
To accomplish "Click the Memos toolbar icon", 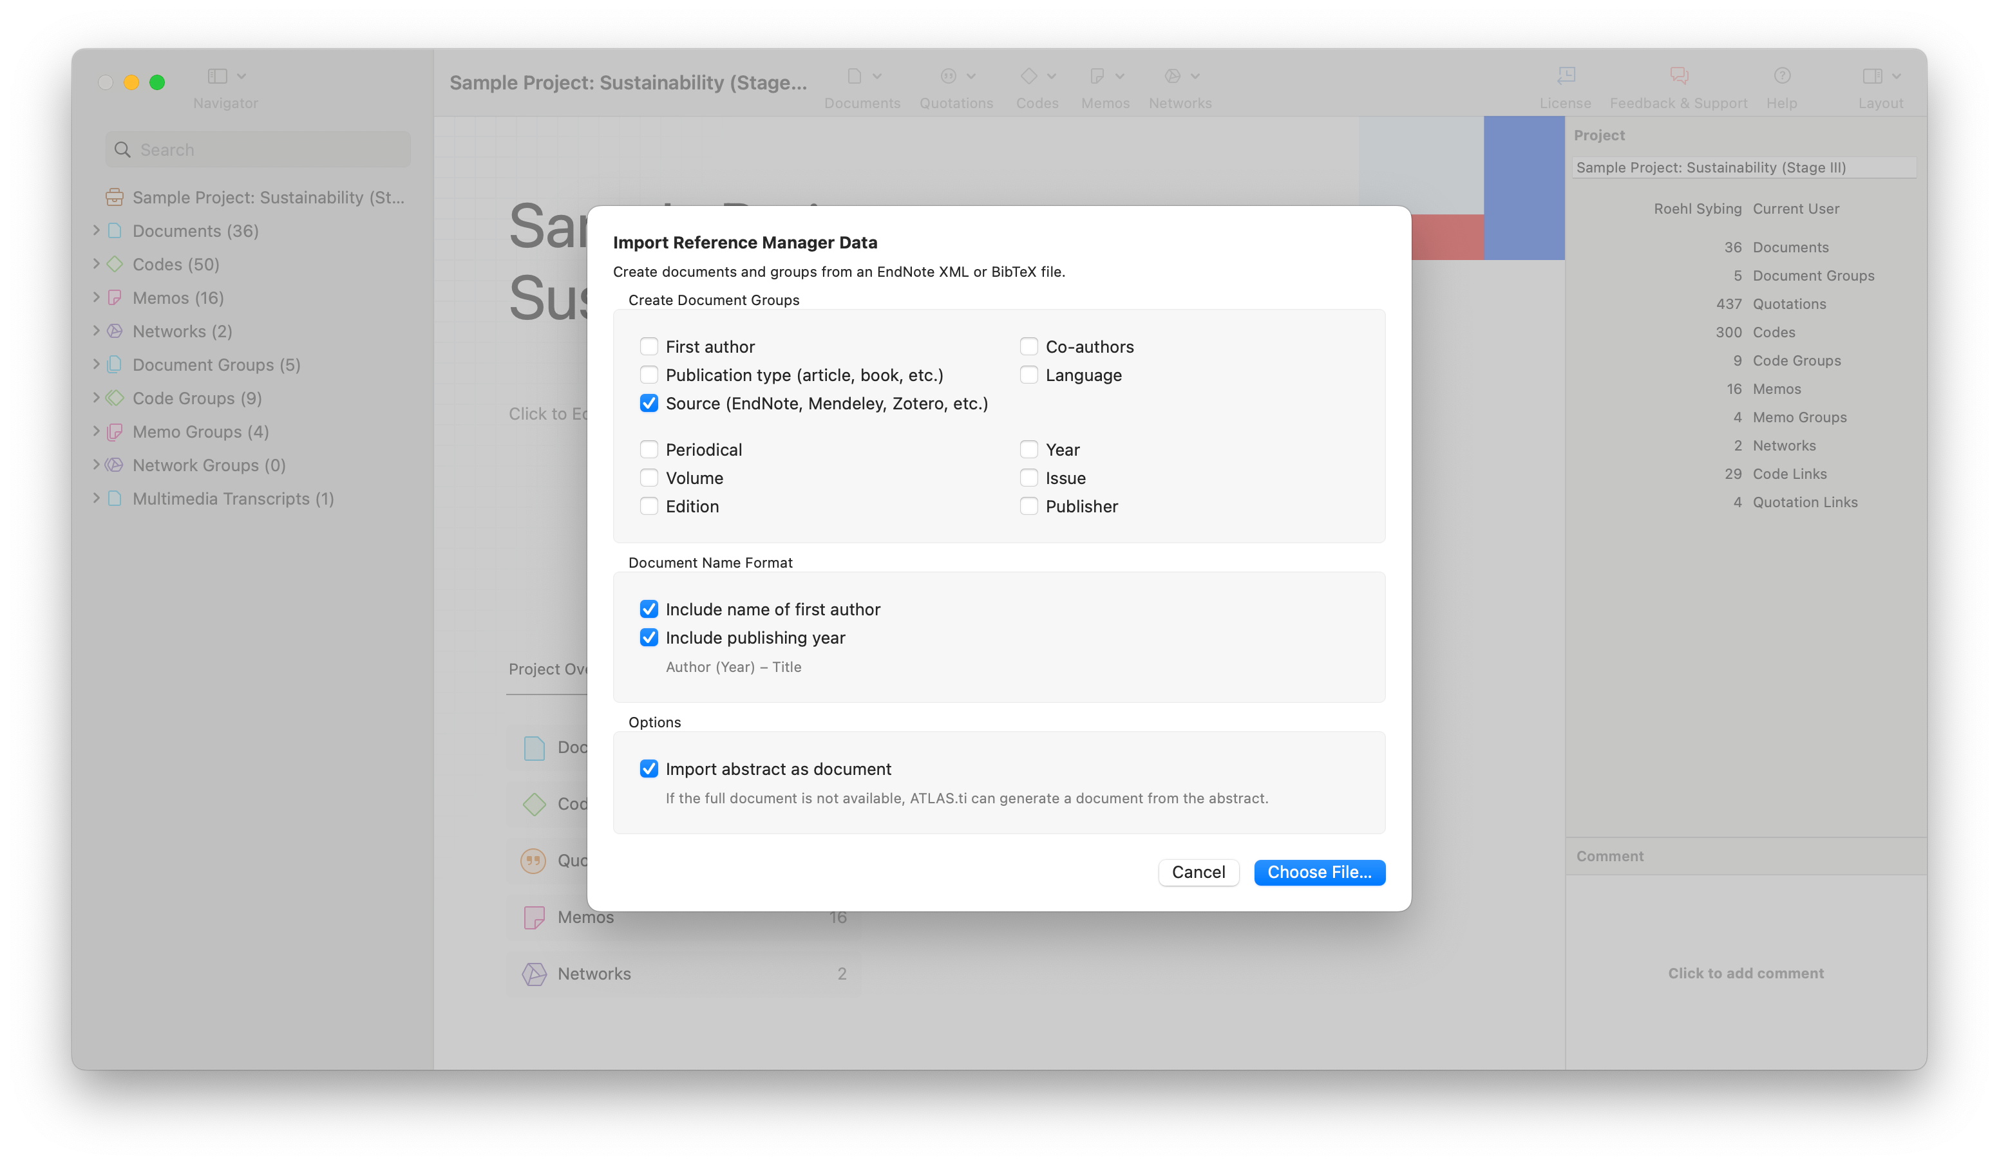I will [1097, 76].
